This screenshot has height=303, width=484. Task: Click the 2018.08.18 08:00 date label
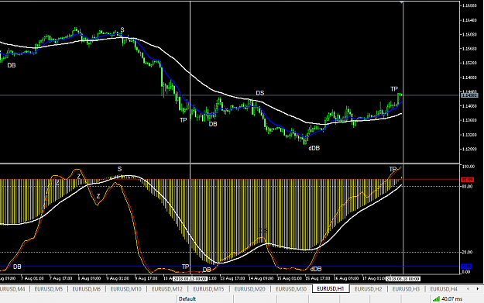(403, 279)
